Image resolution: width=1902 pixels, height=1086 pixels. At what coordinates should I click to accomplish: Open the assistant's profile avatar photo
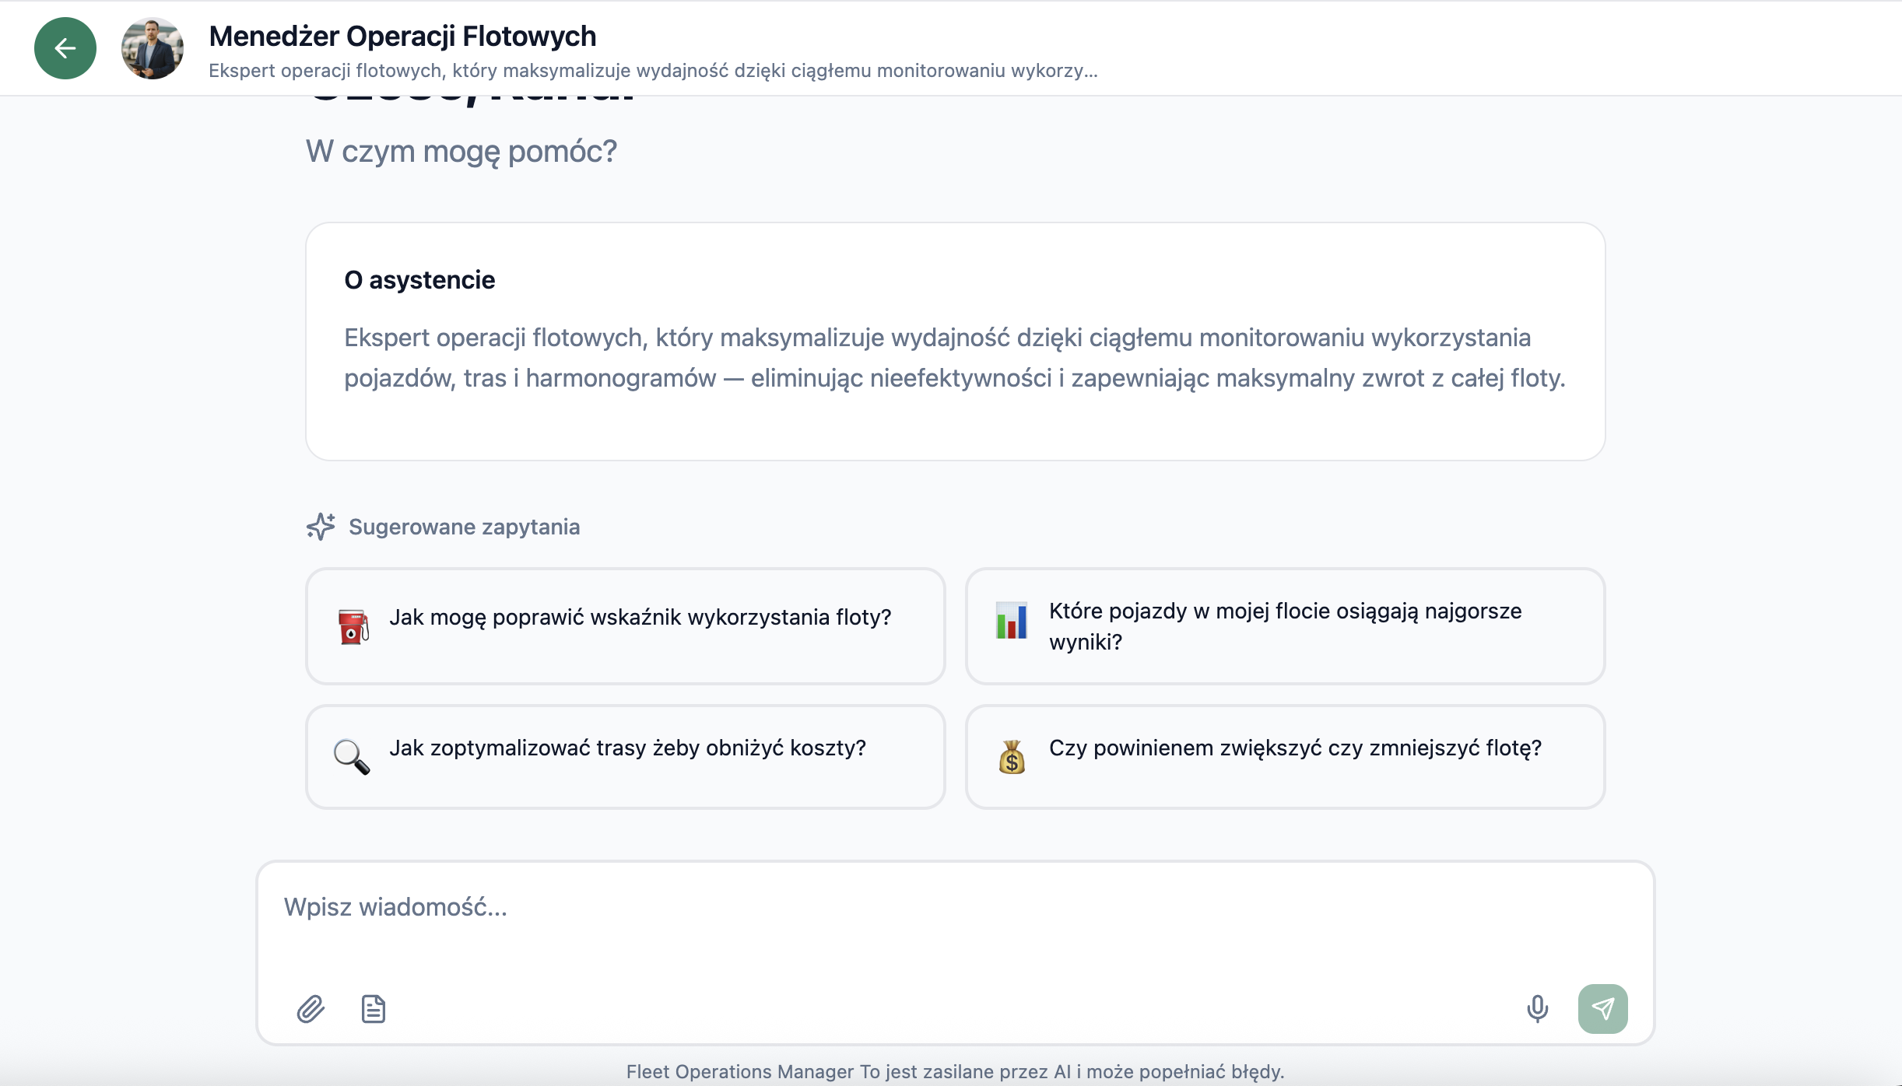click(153, 47)
